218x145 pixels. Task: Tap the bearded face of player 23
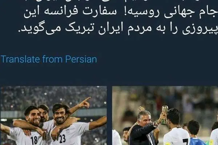60,114
